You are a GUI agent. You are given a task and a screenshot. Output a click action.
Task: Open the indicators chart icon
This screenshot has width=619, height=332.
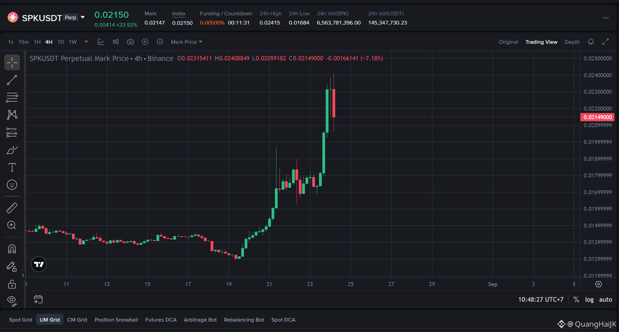101,42
